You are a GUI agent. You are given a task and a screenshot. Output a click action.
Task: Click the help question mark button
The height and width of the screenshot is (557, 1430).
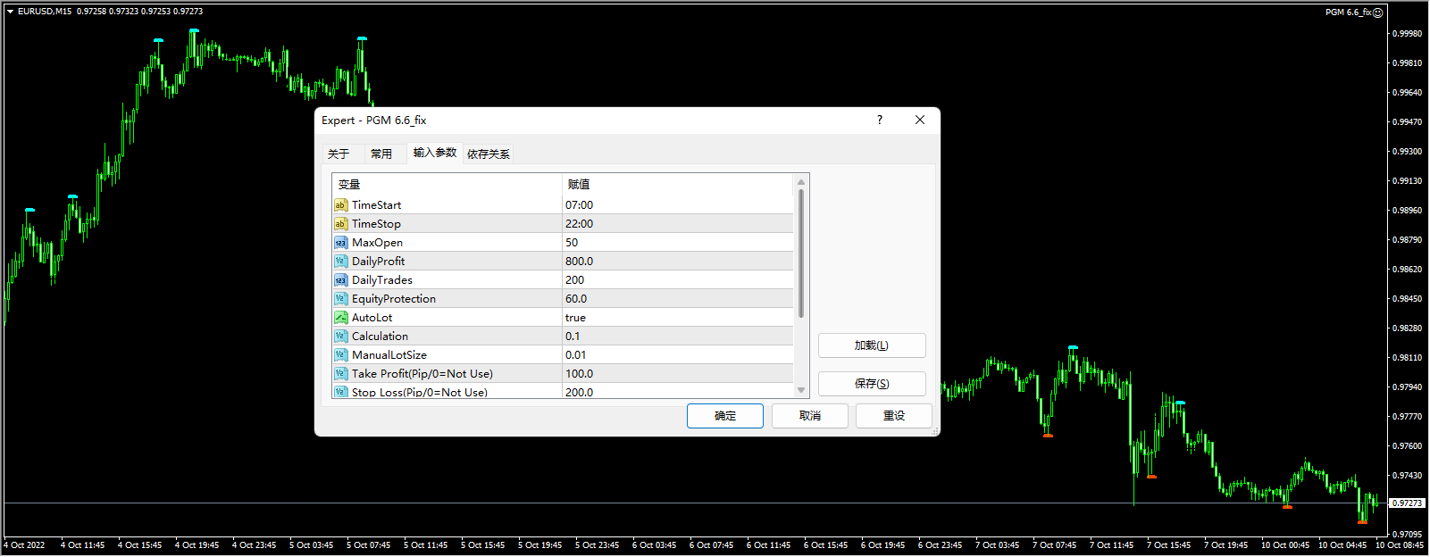coord(879,120)
